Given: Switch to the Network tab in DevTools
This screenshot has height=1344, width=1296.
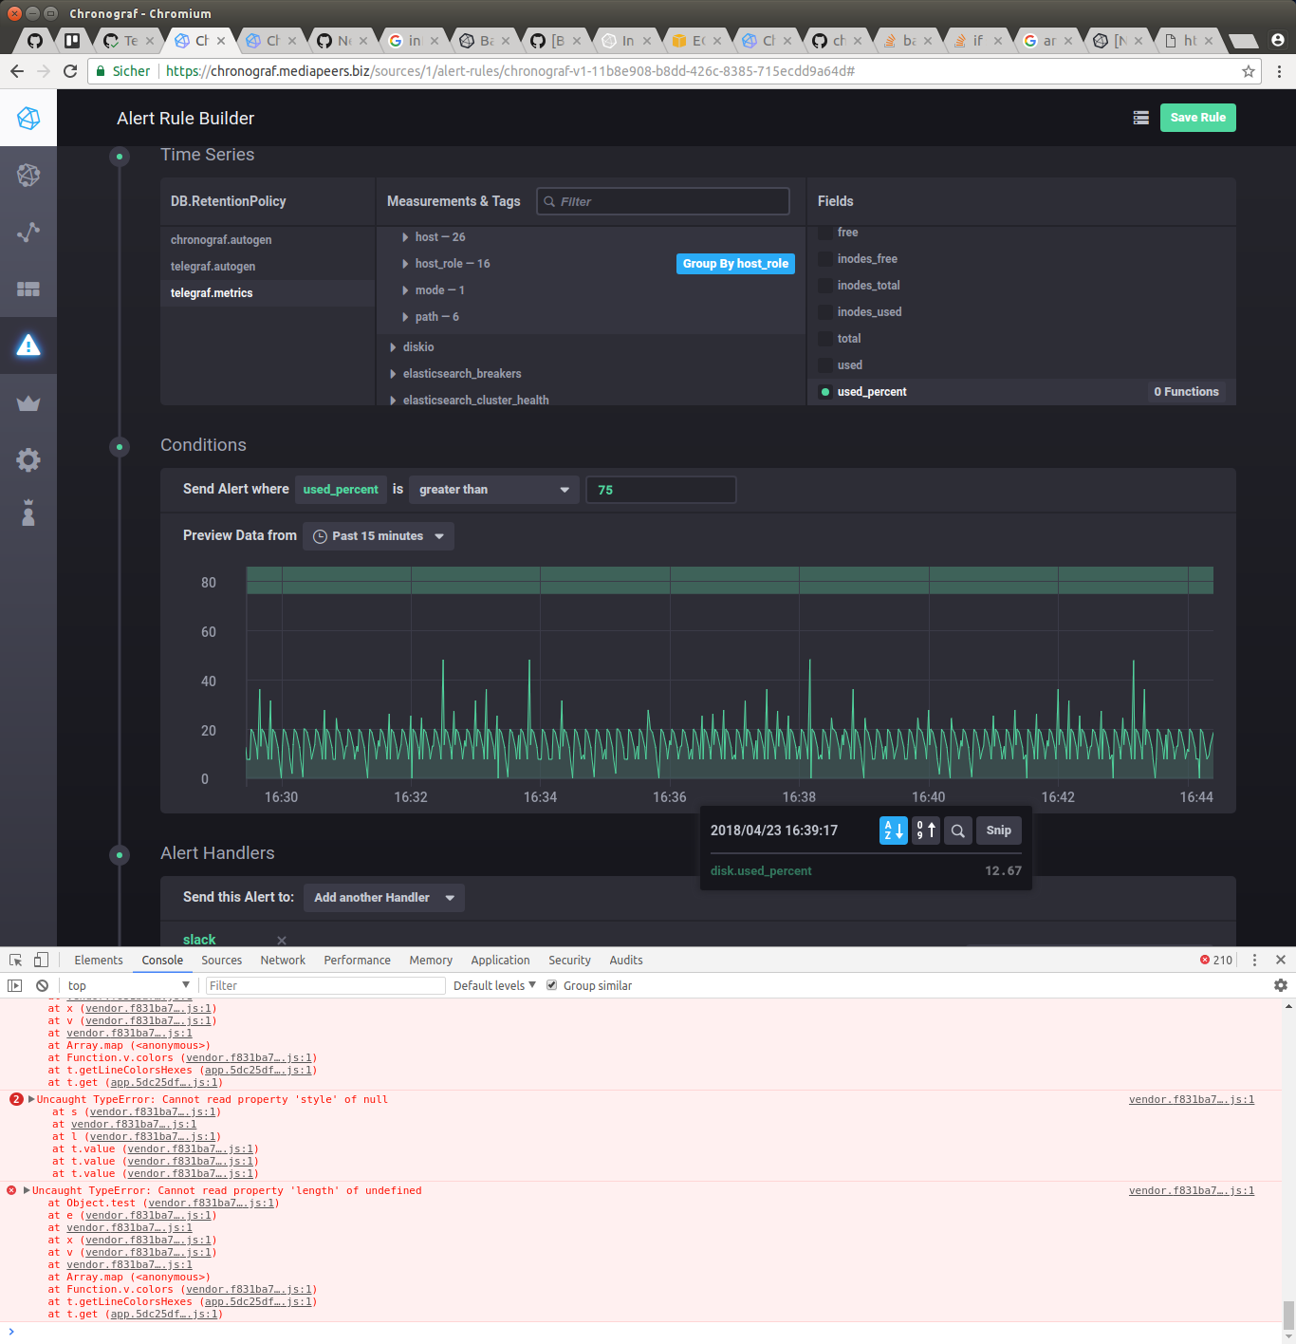Looking at the screenshot, I should click(x=283, y=960).
